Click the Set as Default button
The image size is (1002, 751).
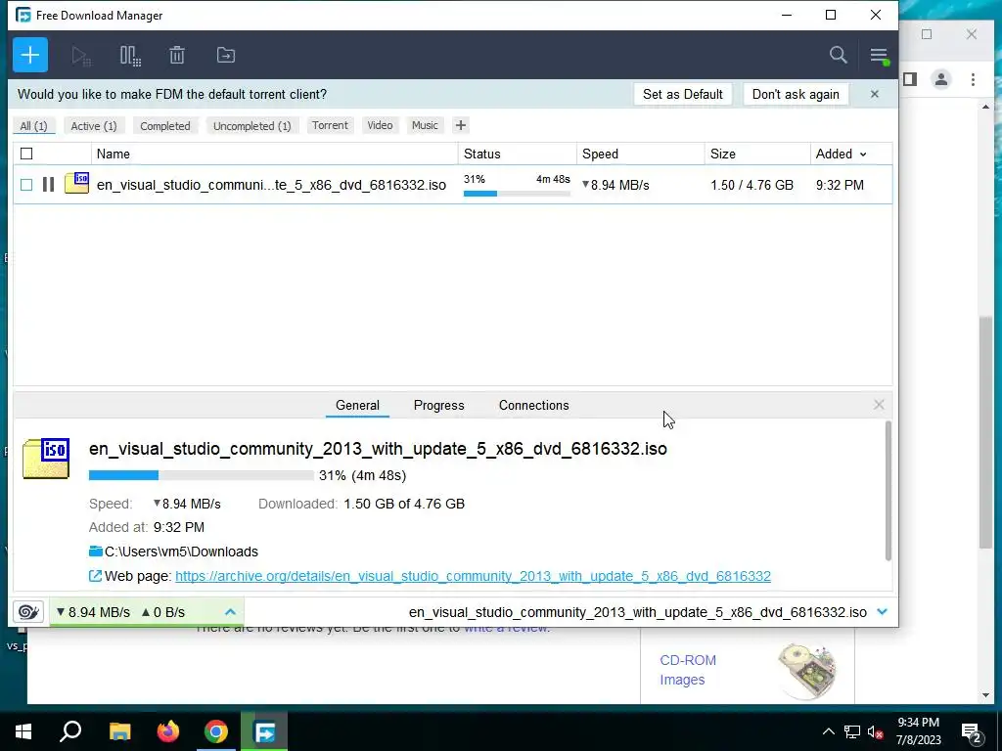(682, 94)
